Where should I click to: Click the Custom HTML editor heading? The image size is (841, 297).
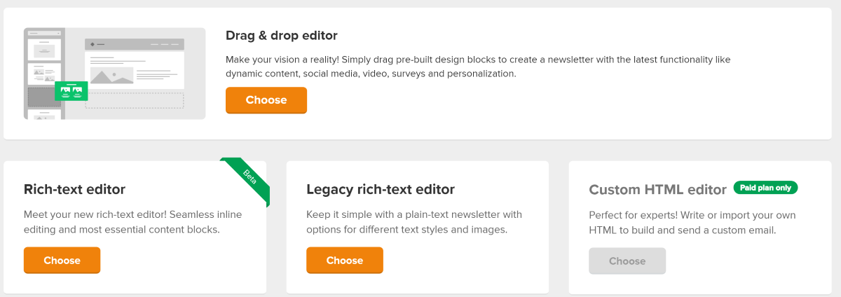[x=658, y=189]
